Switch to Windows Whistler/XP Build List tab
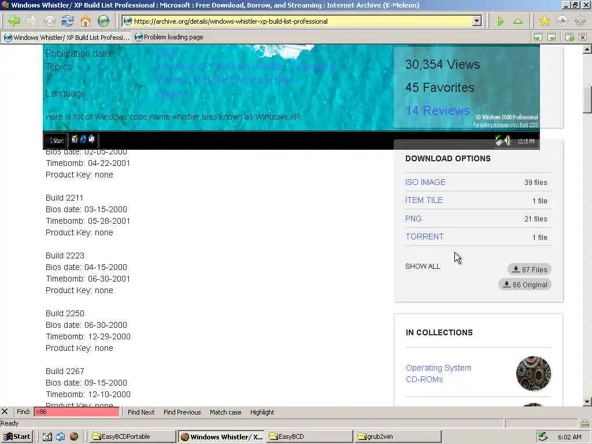This screenshot has height=444, width=592. (66, 37)
